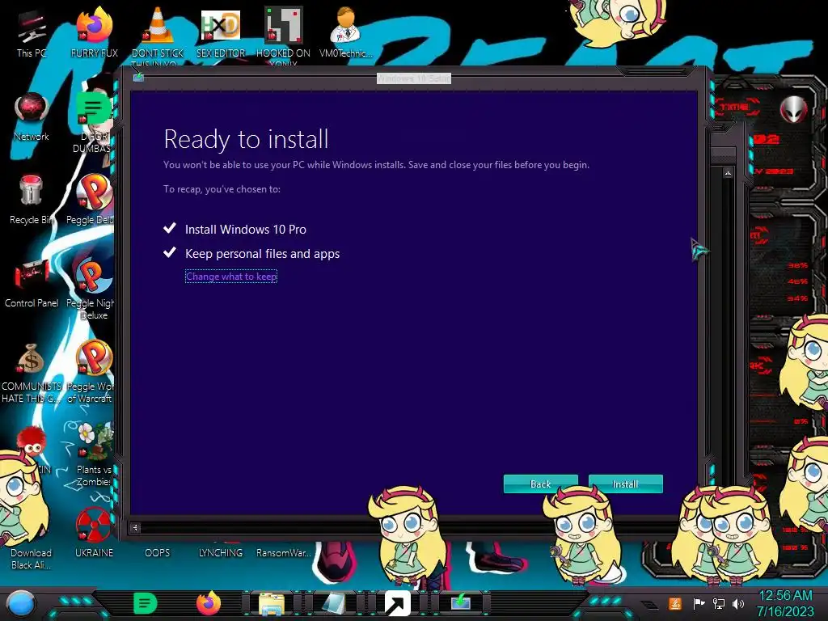The width and height of the screenshot is (828, 621).
Task: Open the notepad taskbar icon
Action: pyautogui.click(x=335, y=603)
